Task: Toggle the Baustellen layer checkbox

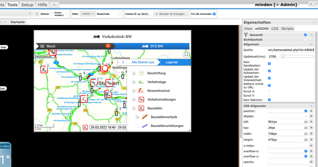Action: [134, 108]
